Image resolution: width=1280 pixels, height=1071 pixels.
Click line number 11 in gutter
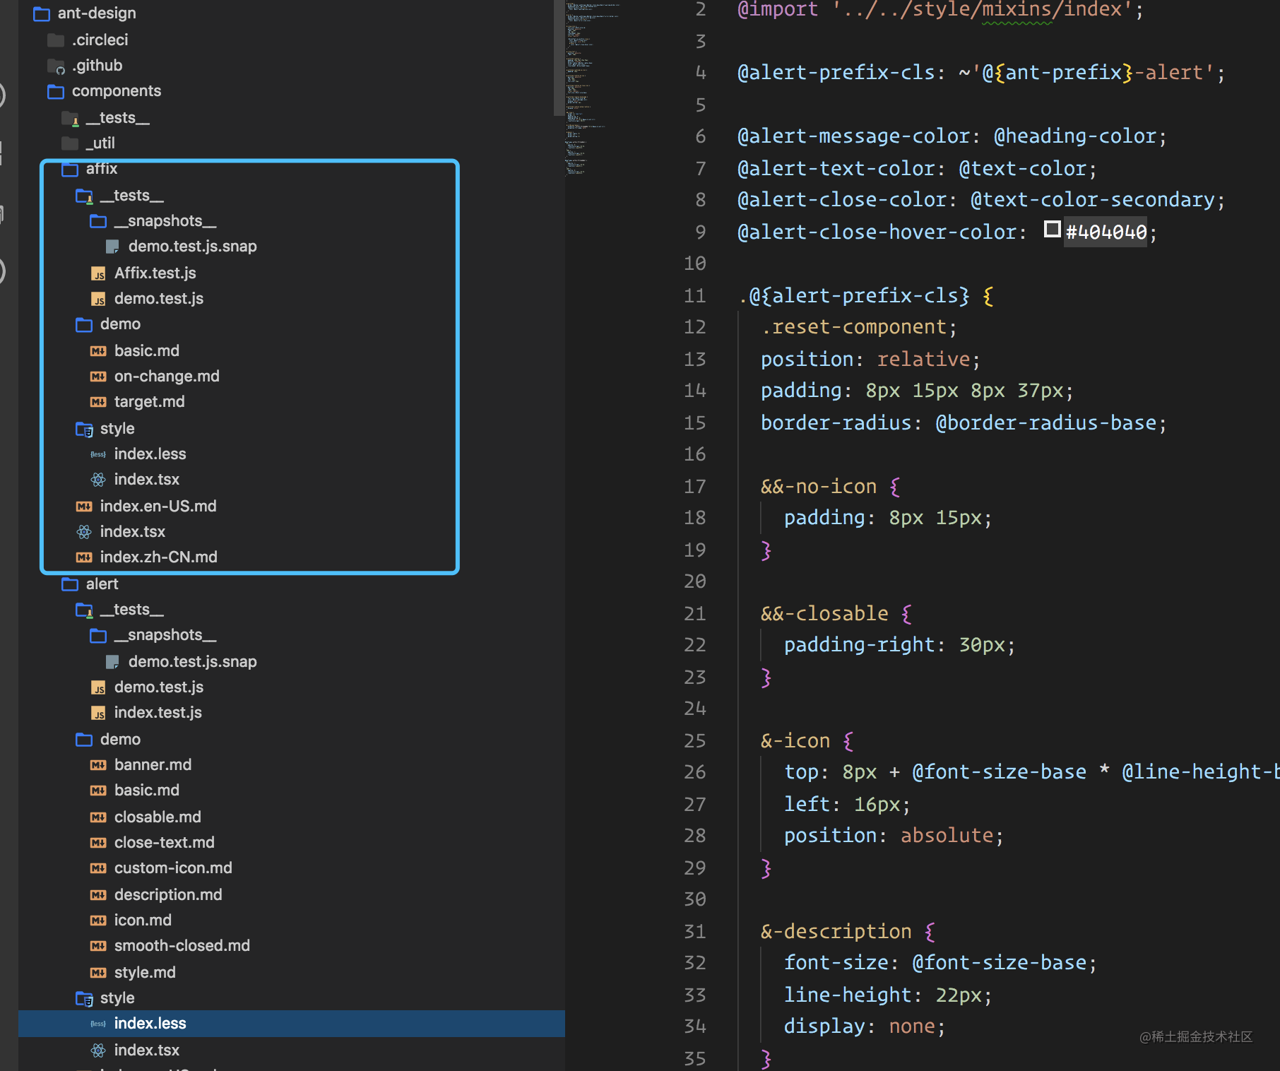[695, 295]
